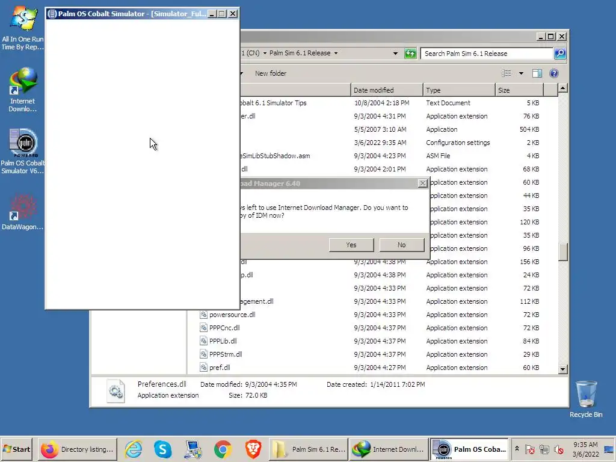The image size is (616, 462).
Task: Select PPPLib.dll file
Action: pyautogui.click(x=223, y=341)
